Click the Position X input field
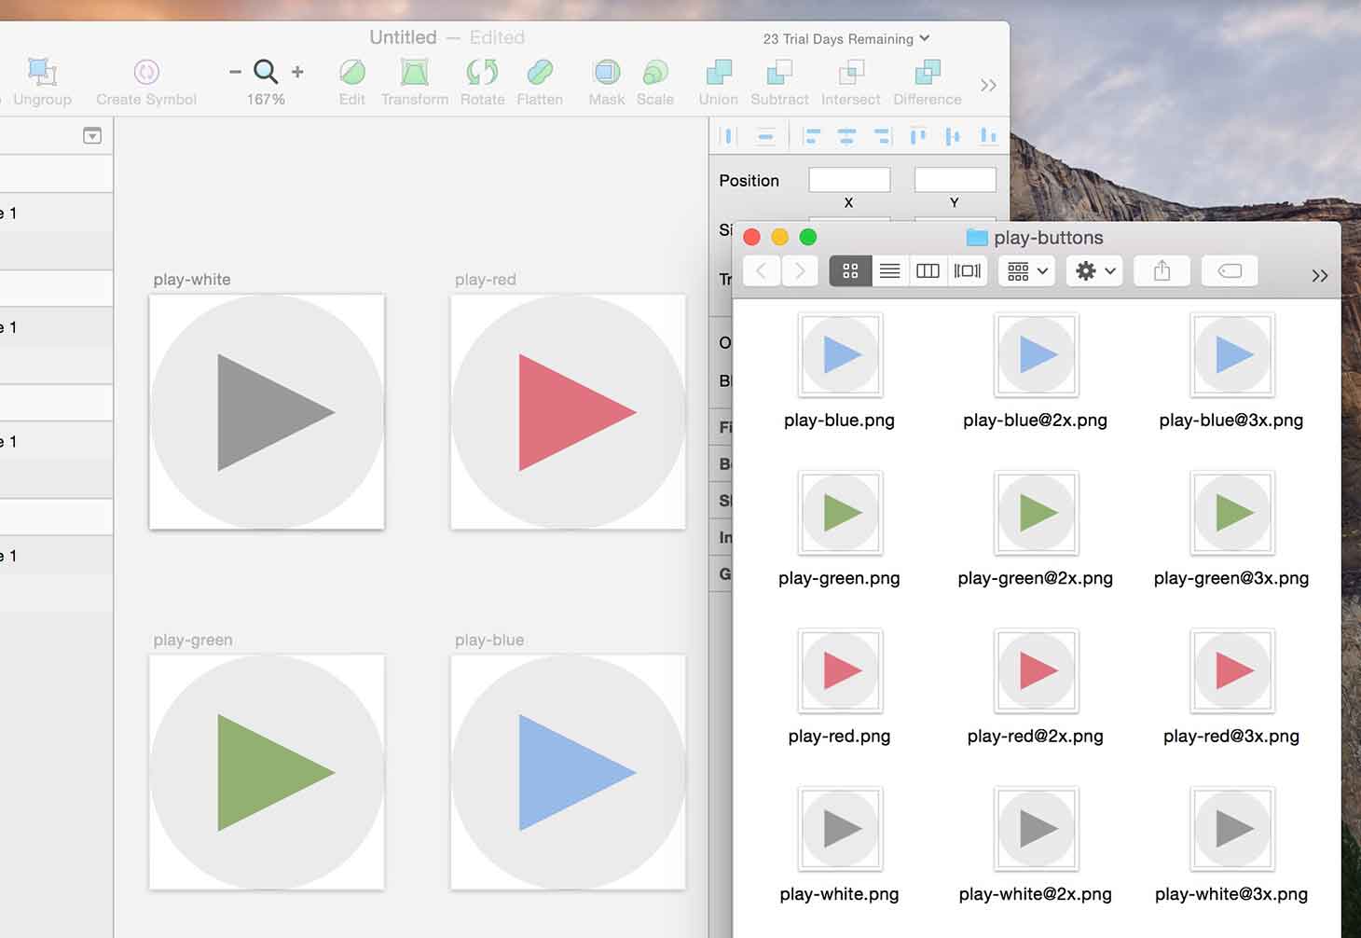1361x938 pixels. point(849,180)
